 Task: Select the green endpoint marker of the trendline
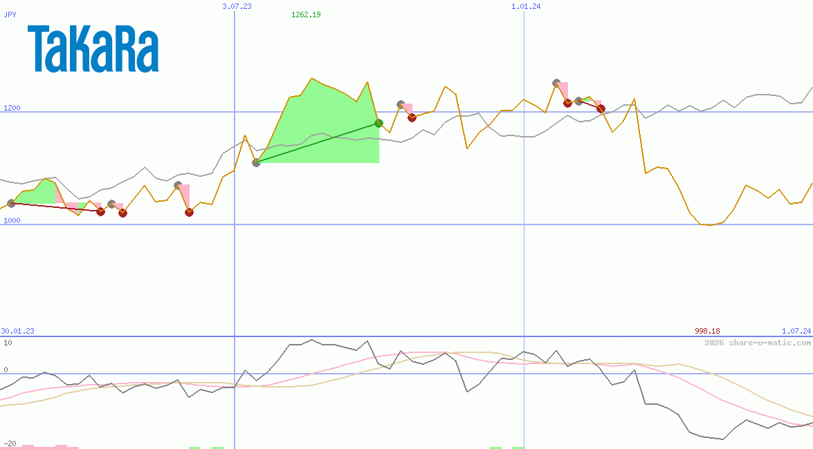(x=378, y=123)
